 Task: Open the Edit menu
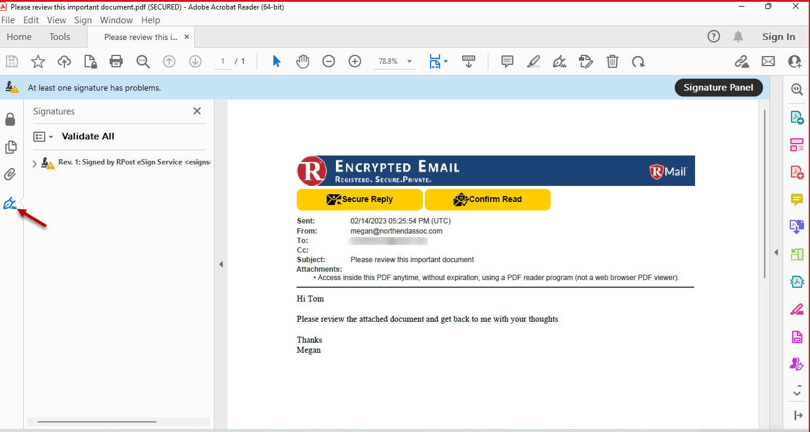click(x=31, y=20)
